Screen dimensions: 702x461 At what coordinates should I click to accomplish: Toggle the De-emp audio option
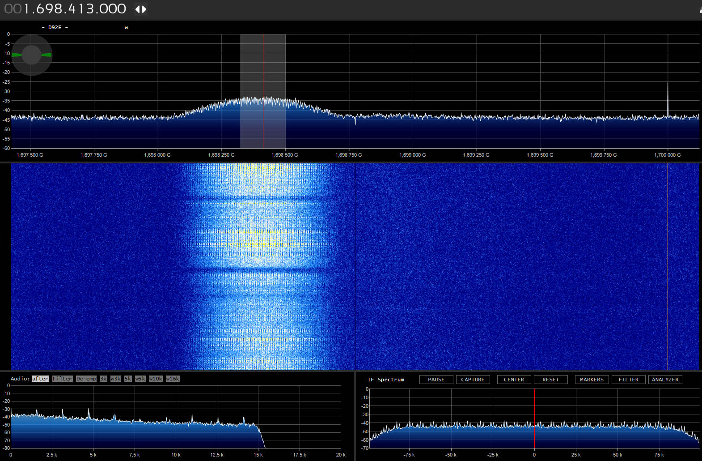click(x=86, y=379)
